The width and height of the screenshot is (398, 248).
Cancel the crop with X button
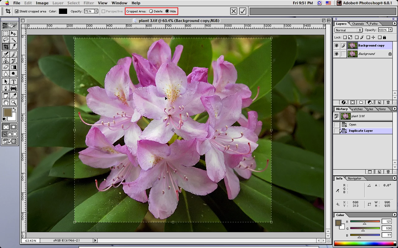tap(234, 11)
